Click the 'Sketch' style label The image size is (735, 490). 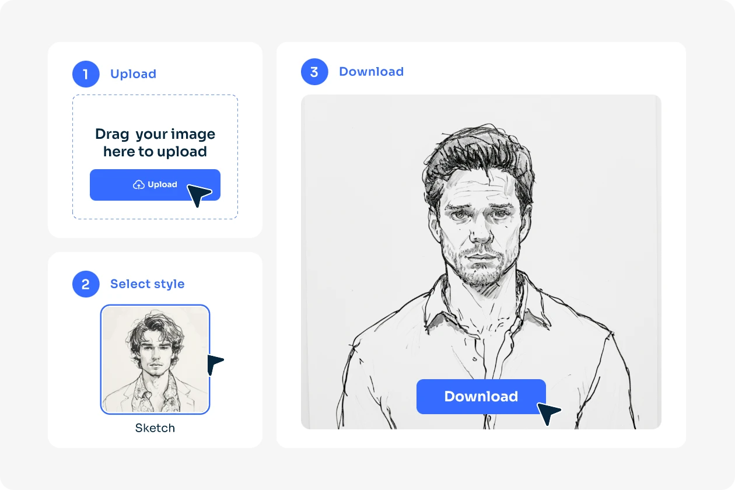tap(155, 428)
